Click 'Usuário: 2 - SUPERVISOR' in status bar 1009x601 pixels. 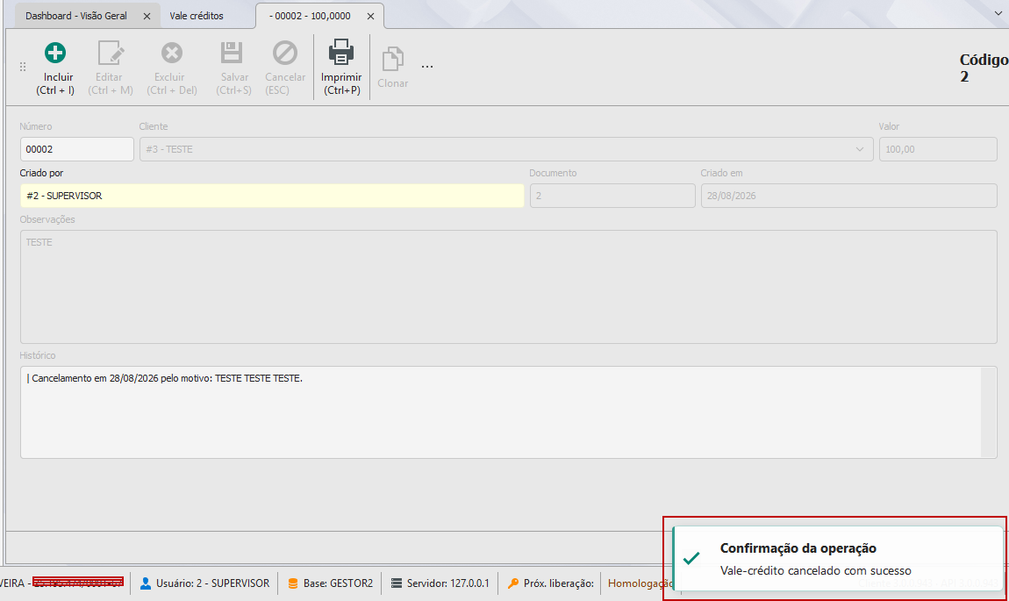point(212,583)
